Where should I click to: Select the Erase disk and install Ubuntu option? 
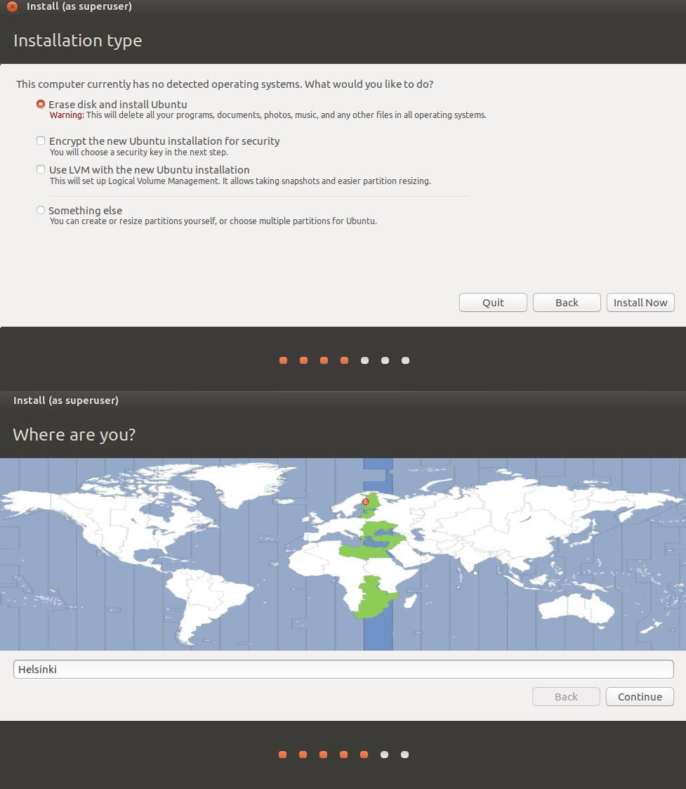tap(41, 104)
